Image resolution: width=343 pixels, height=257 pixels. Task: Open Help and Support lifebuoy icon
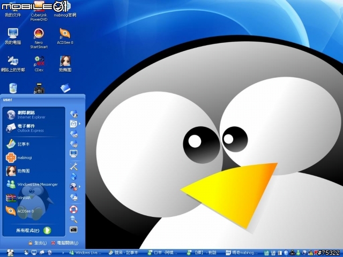pos(73,209)
